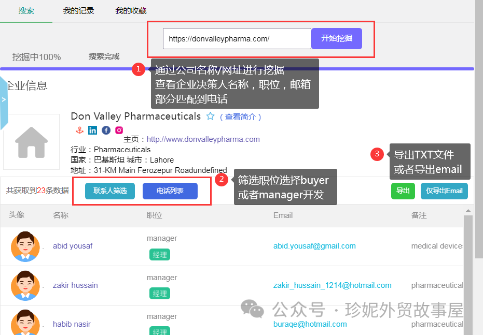
Task: Open the 查看简介 link
Action: tap(241, 117)
